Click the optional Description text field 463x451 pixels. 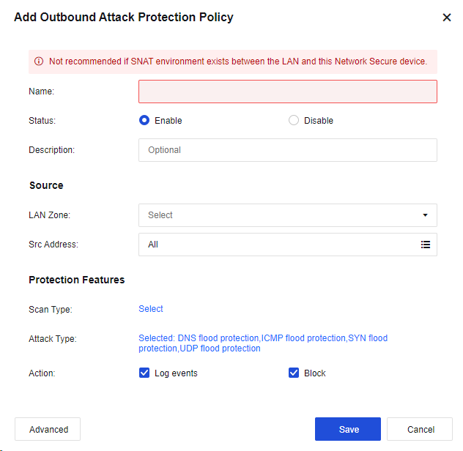pos(287,150)
